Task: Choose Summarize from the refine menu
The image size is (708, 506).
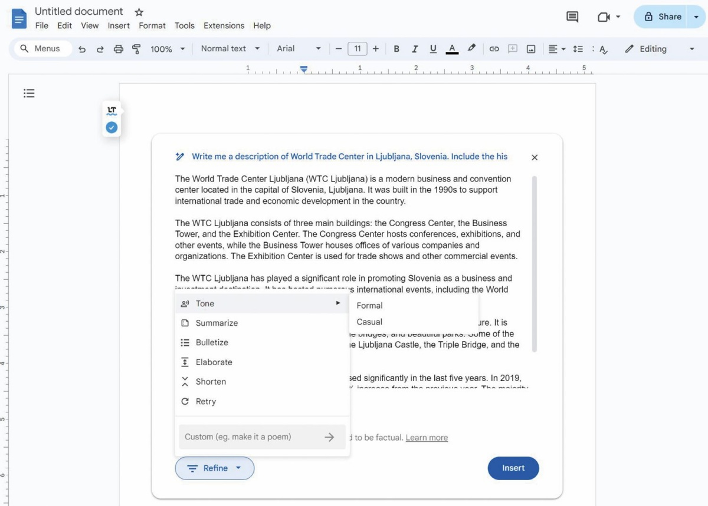Action: 262,323
